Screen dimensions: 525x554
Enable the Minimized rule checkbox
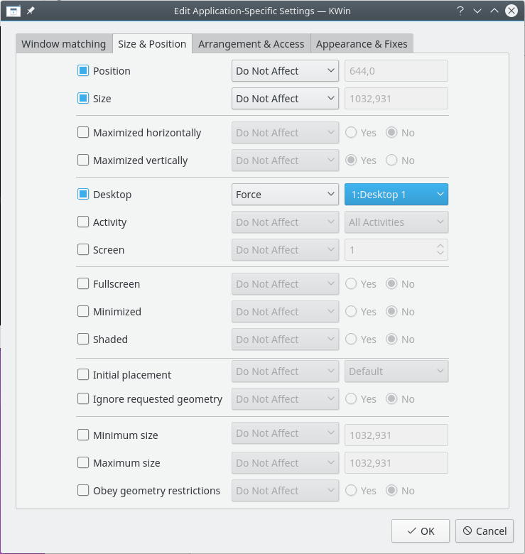point(83,312)
